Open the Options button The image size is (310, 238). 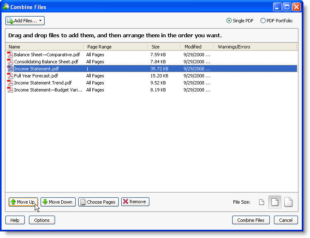point(42,220)
